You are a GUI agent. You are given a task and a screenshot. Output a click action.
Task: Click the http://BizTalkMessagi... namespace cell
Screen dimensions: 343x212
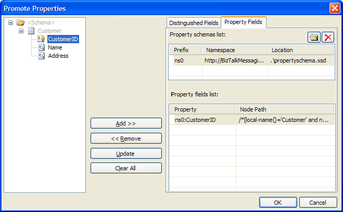click(235, 60)
